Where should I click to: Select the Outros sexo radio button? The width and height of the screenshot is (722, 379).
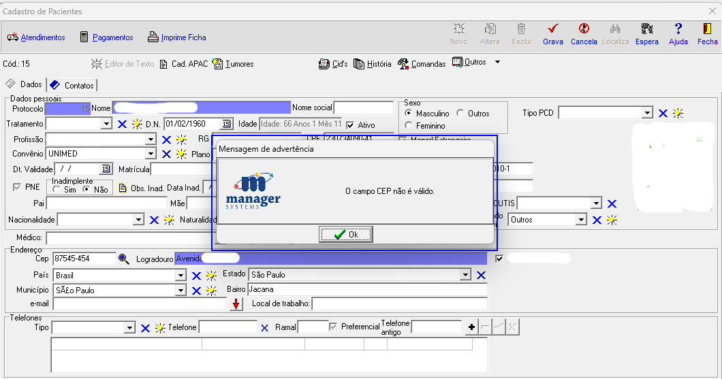point(460,114)
